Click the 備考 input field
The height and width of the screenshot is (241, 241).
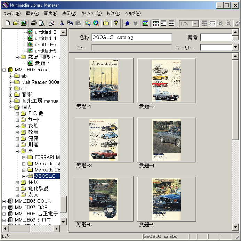coord(216,37)
